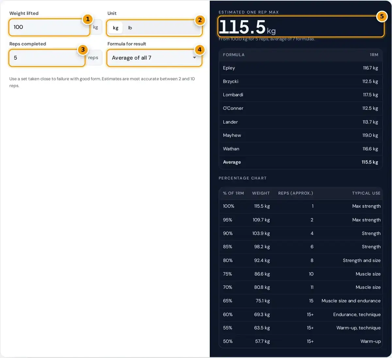This screenshot has height=358, width=392.
Task: Click the 80.8 kg weight cell
Action: (x=262, y=287)
